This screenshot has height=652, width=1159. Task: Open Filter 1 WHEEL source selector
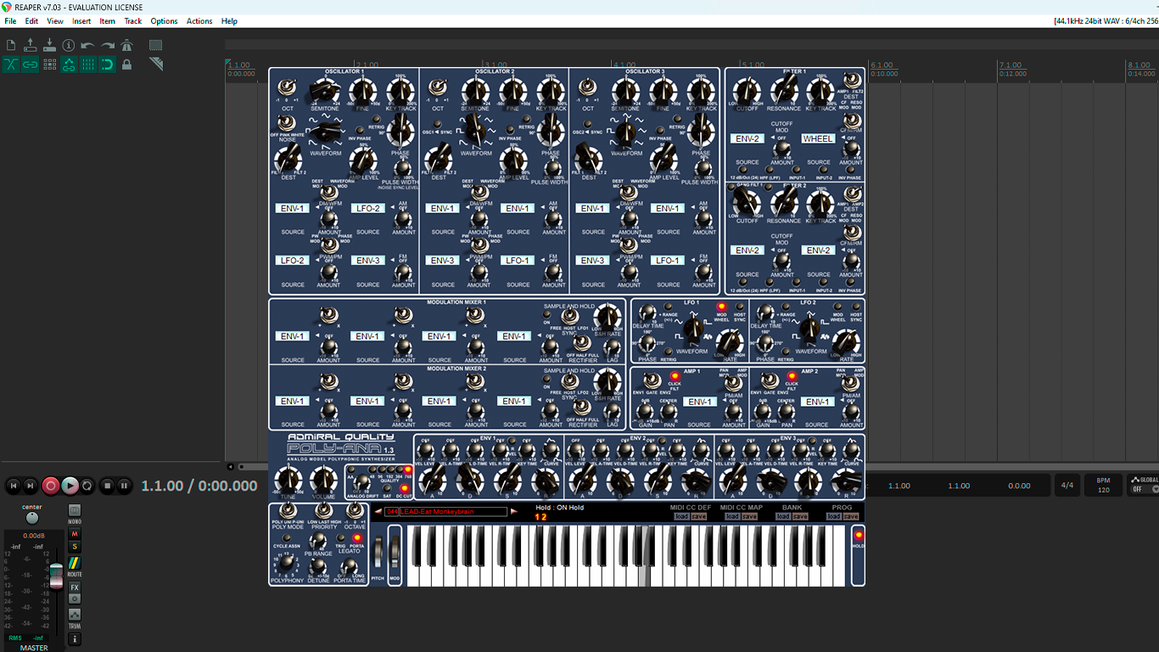coord(818,138)
